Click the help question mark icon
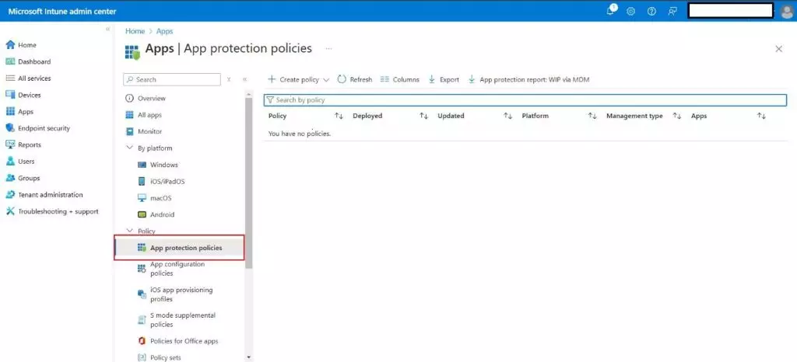 tap(651, 11)
